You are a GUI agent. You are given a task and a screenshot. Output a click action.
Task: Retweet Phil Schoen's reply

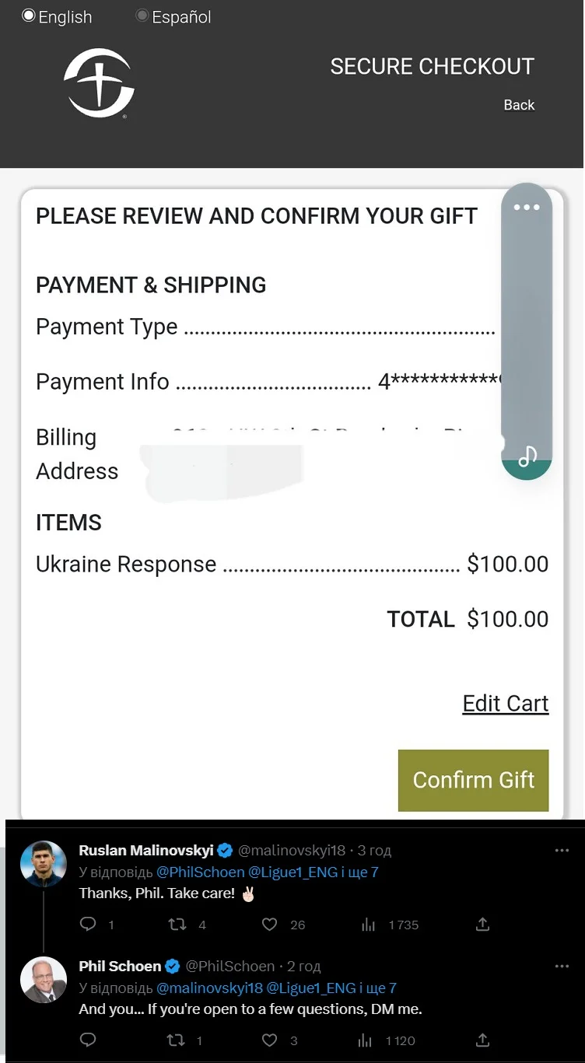coord(177,1040)
